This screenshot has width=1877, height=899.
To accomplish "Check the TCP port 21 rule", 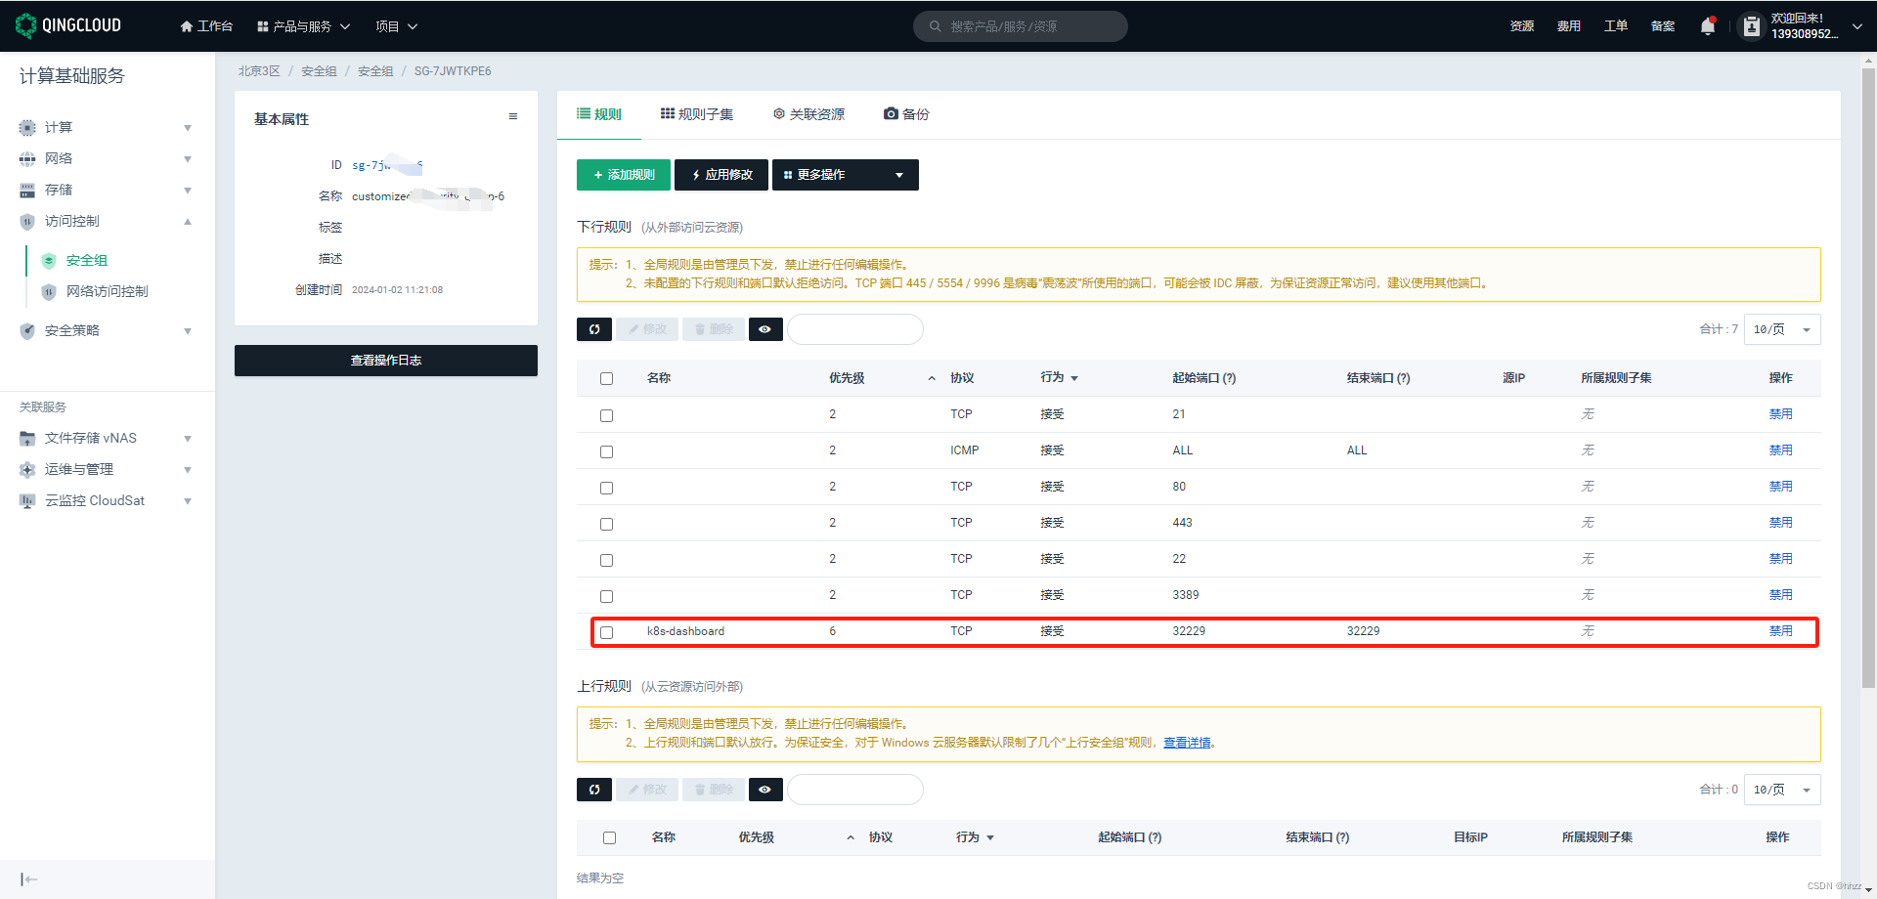I will pos(606,415).
